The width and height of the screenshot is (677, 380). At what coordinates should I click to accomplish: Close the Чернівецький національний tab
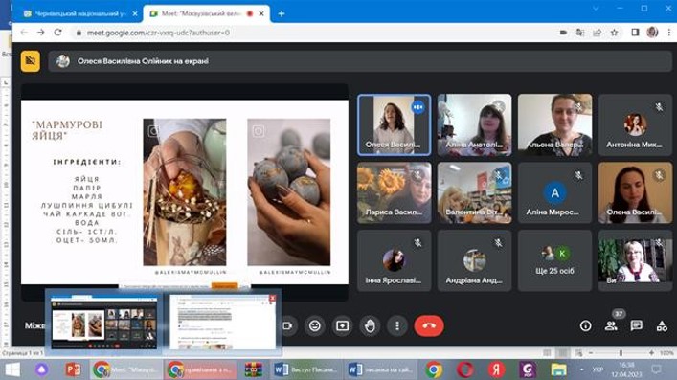[x=135, y=13]
